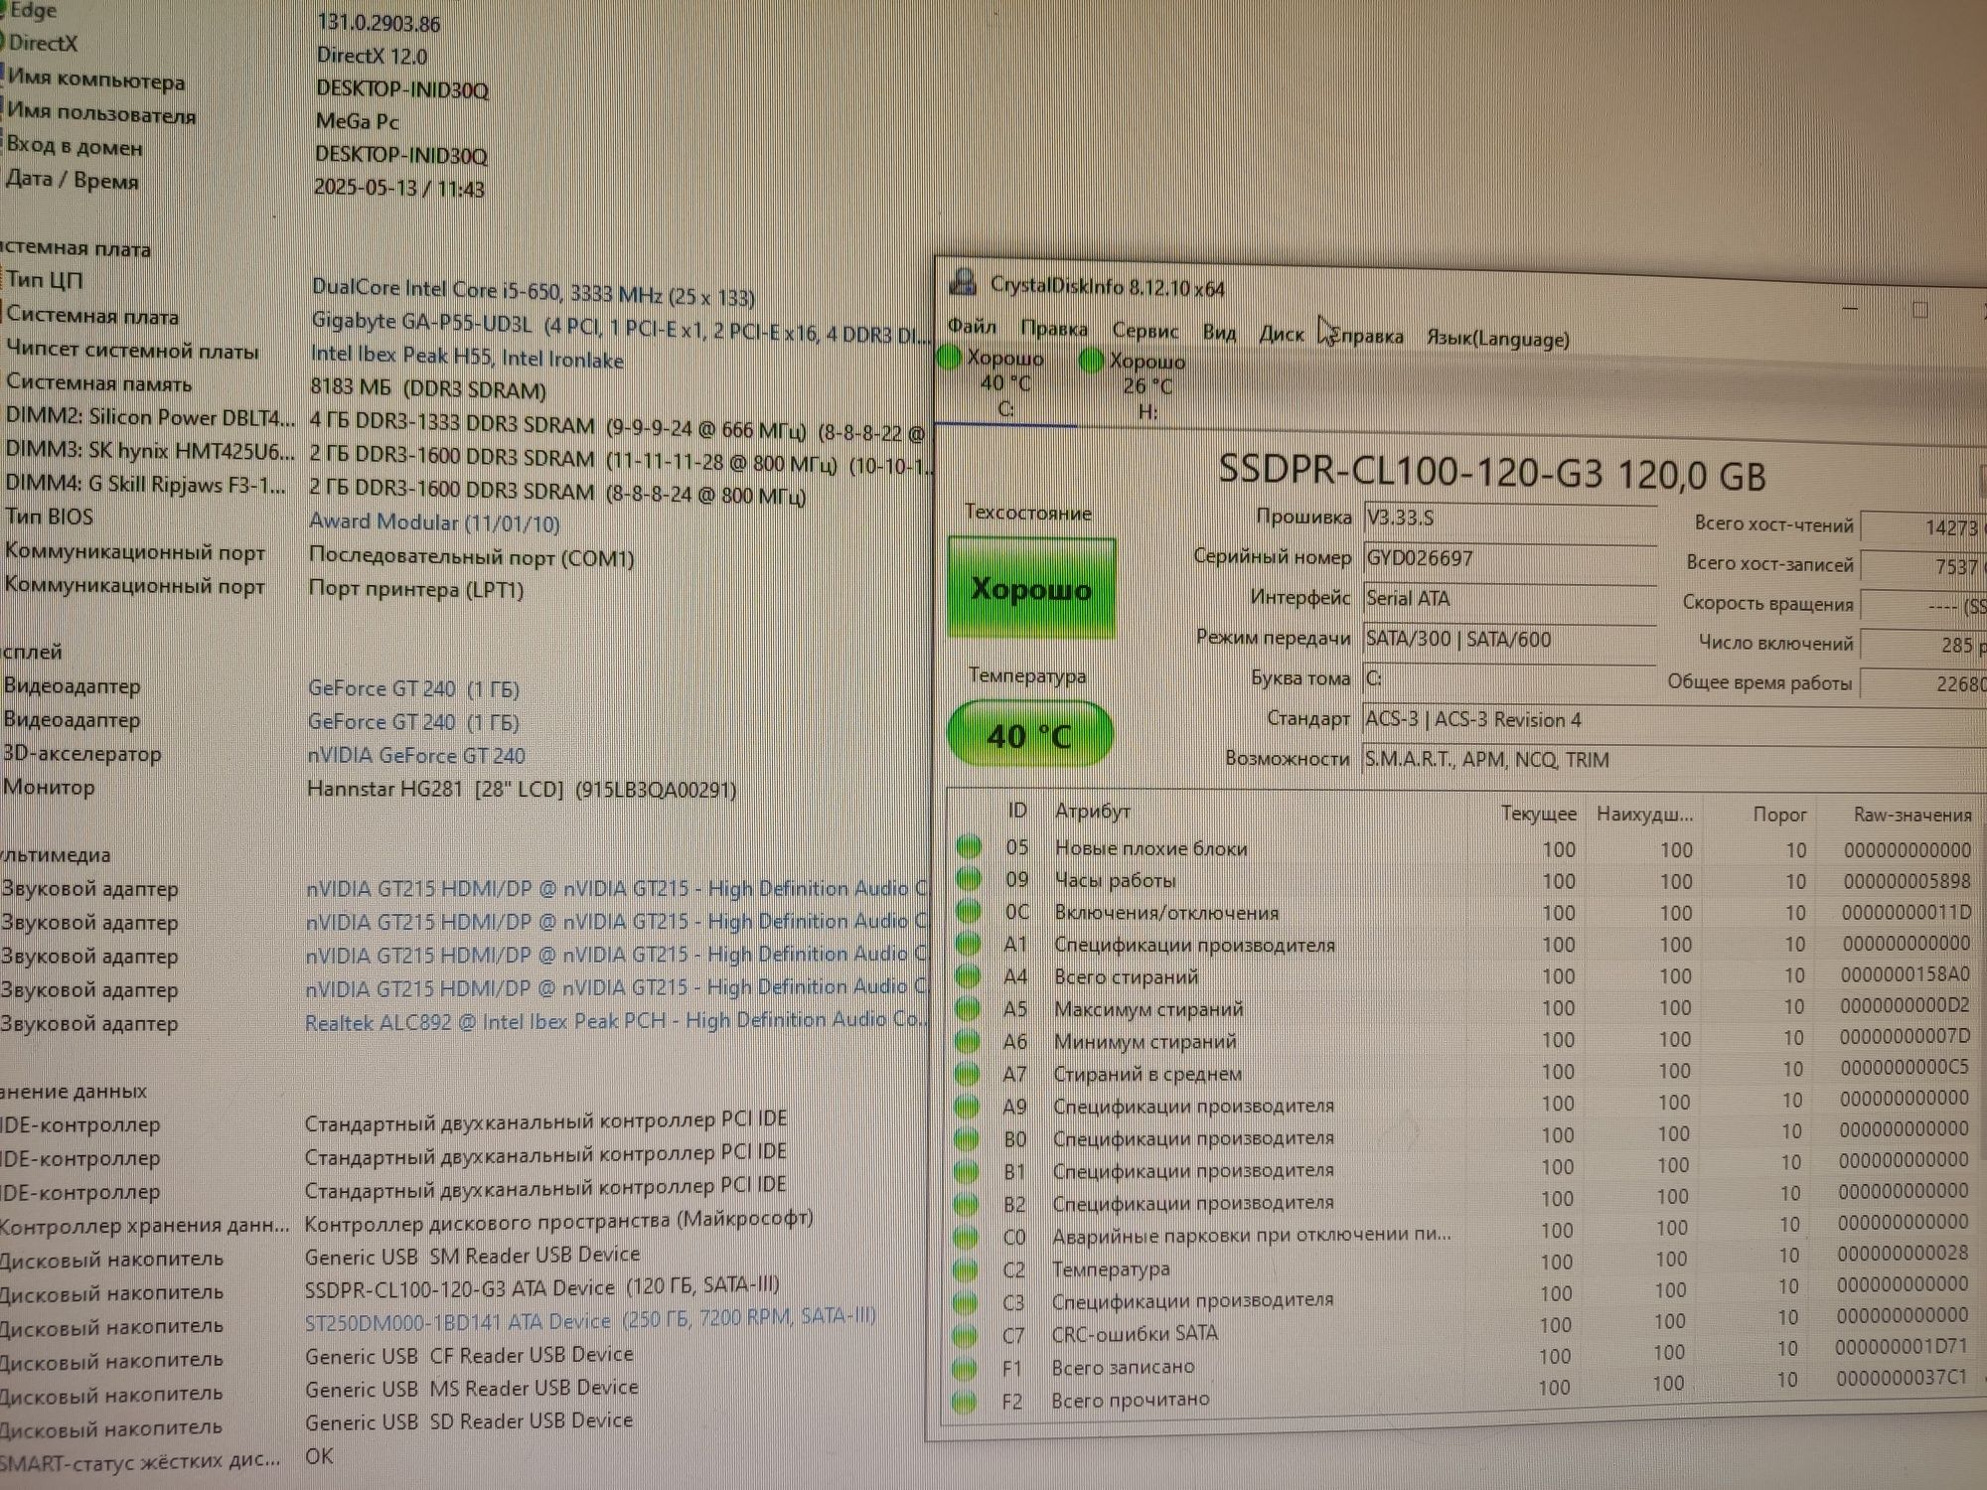Click status dot for A7 Стираний в среднем
This screenshot has height=1490, width=1987.
coord(967,1074)
